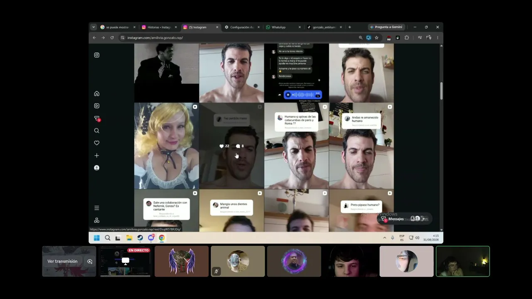Viewport: 532px width, 299px height.
Task: Click the Instagram page vertical scrollbar thumb
Action: pyautogui.click(x=441, y=91)
